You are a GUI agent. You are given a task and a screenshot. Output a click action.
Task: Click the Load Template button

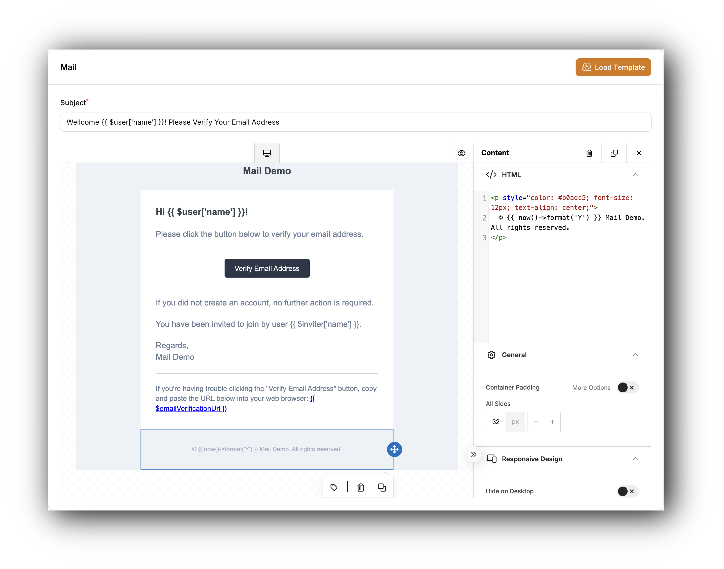(613, 67)
